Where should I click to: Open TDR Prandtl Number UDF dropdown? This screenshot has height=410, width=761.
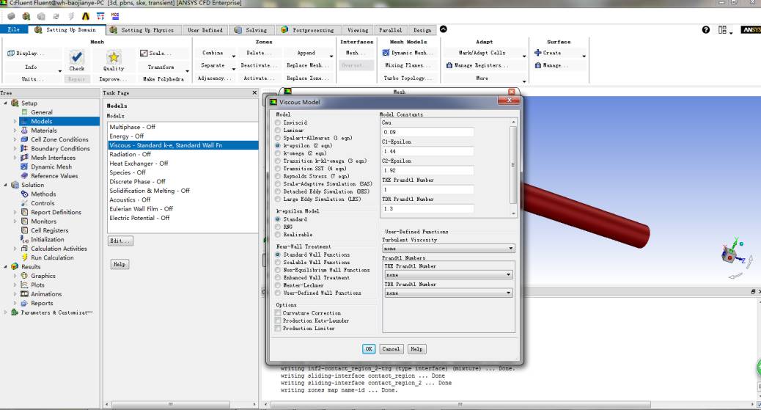click(x=449, y=293)
